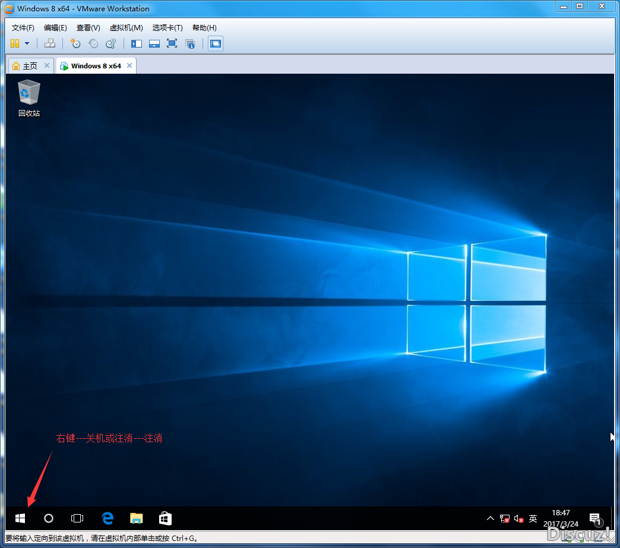620x548 pixels.
Task: Click the VMware icon in the title bar
Action: tap(9, 9)
